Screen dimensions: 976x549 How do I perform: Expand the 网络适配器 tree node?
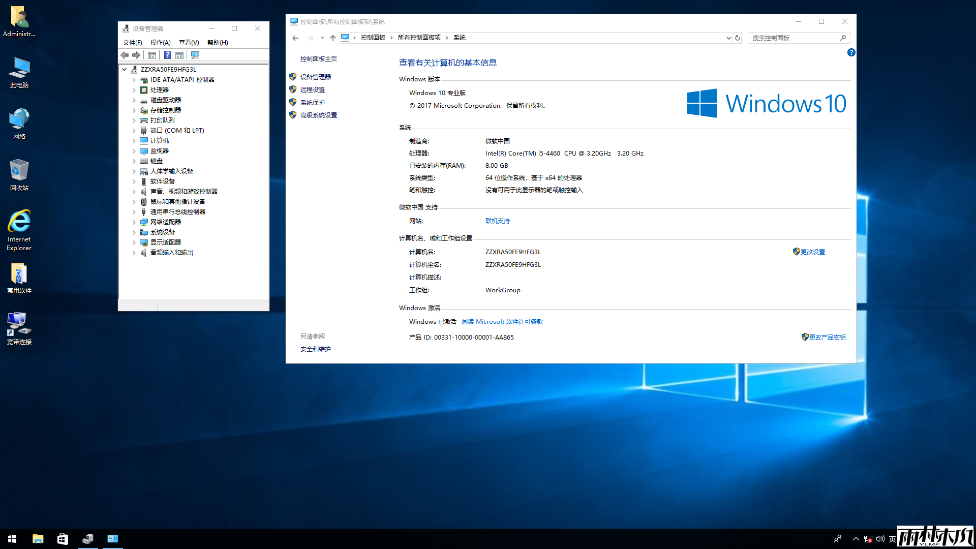click(134, 222)
